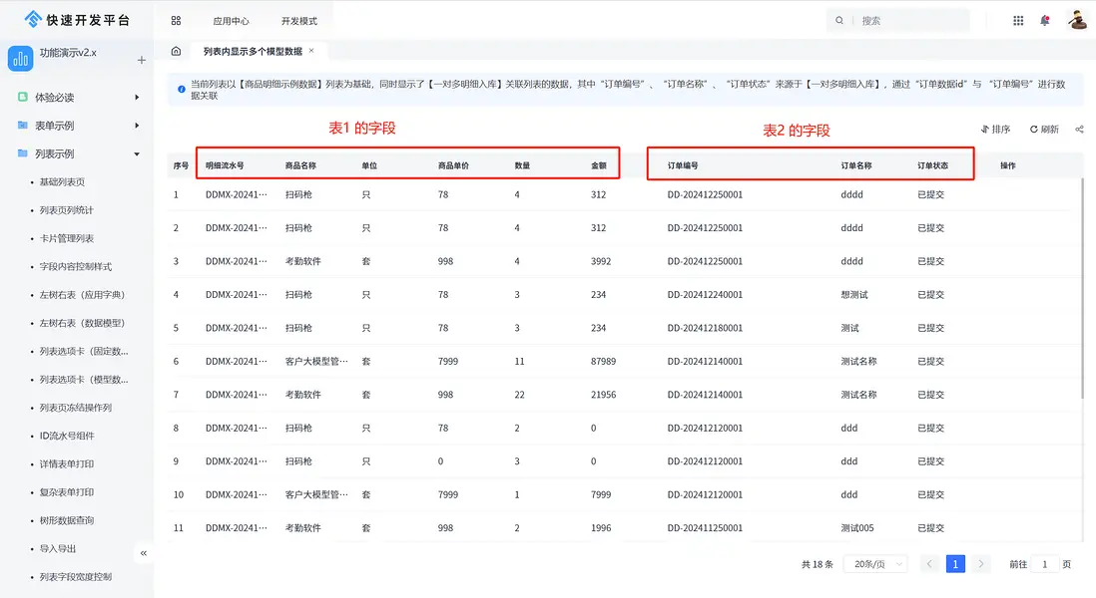The image size is (1096, 598).
Task: Click the 金额 column header
Action: point(599,165)
